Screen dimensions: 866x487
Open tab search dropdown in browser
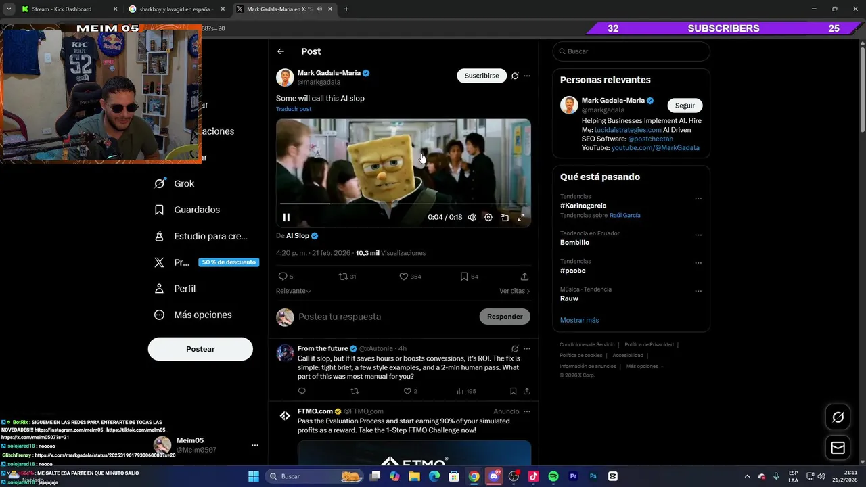pos(9,9)
